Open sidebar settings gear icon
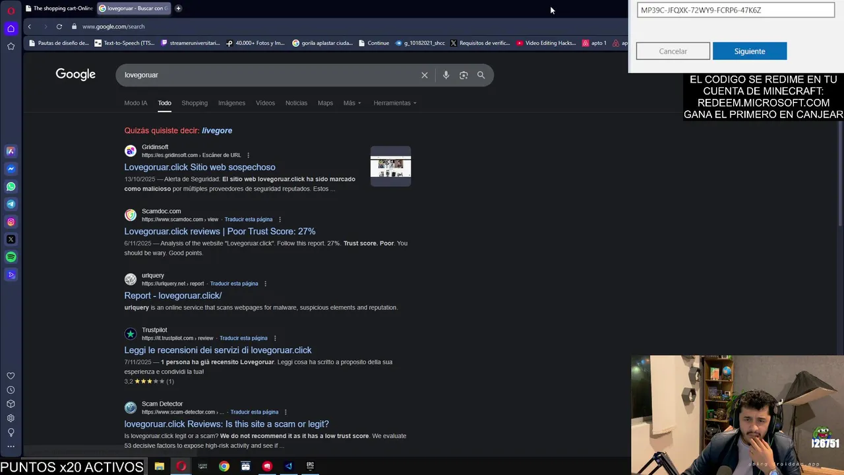The height and width of the screenshot is (475, 844). (11, 418)
